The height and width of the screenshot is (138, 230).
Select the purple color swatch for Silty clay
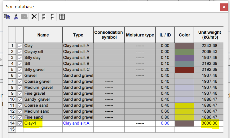184,58
